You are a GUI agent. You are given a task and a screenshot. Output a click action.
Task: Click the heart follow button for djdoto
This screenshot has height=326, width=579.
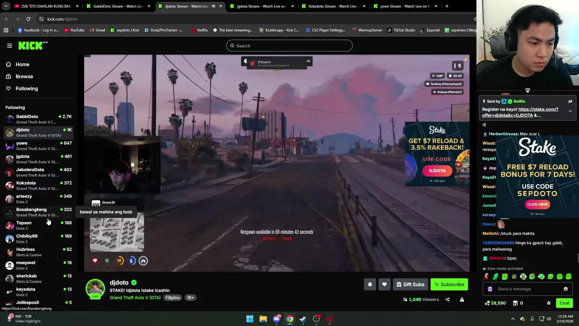coord(384,284)
